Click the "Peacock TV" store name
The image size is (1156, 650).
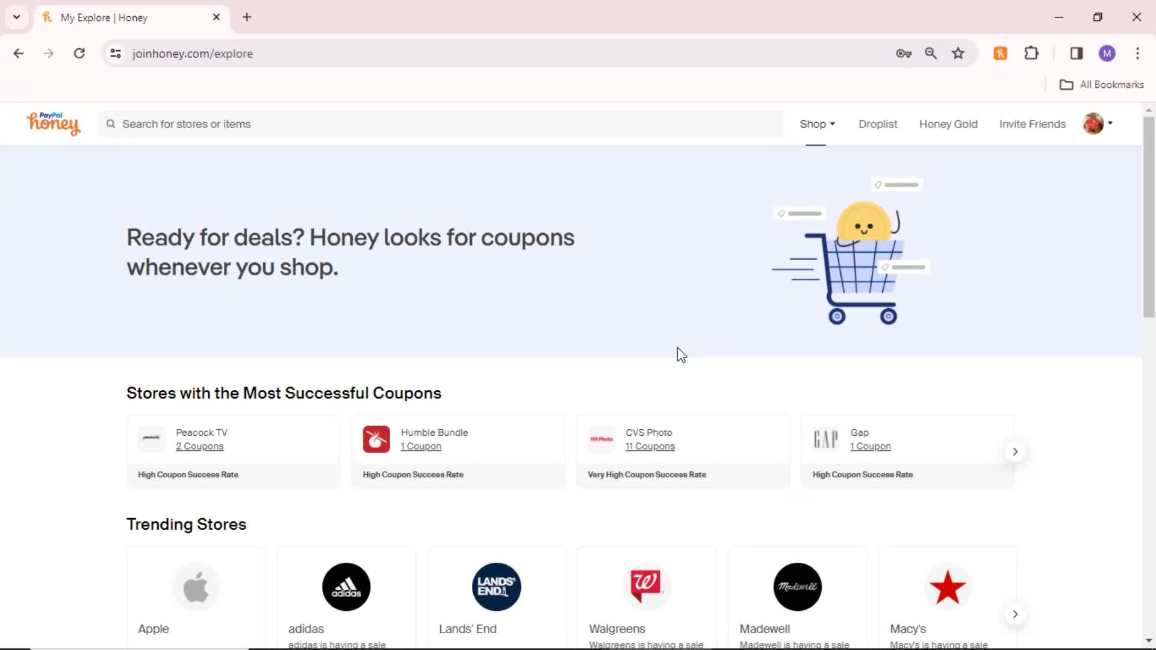coord(202,433)
